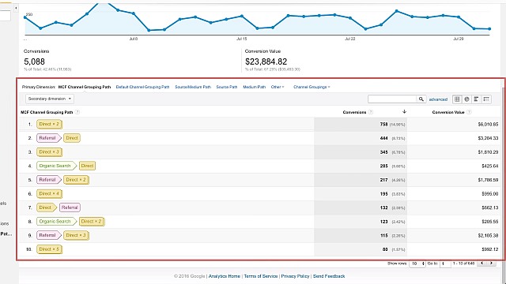Click the Conversion Value column header
506x284 pixels.
pos(448,112)
